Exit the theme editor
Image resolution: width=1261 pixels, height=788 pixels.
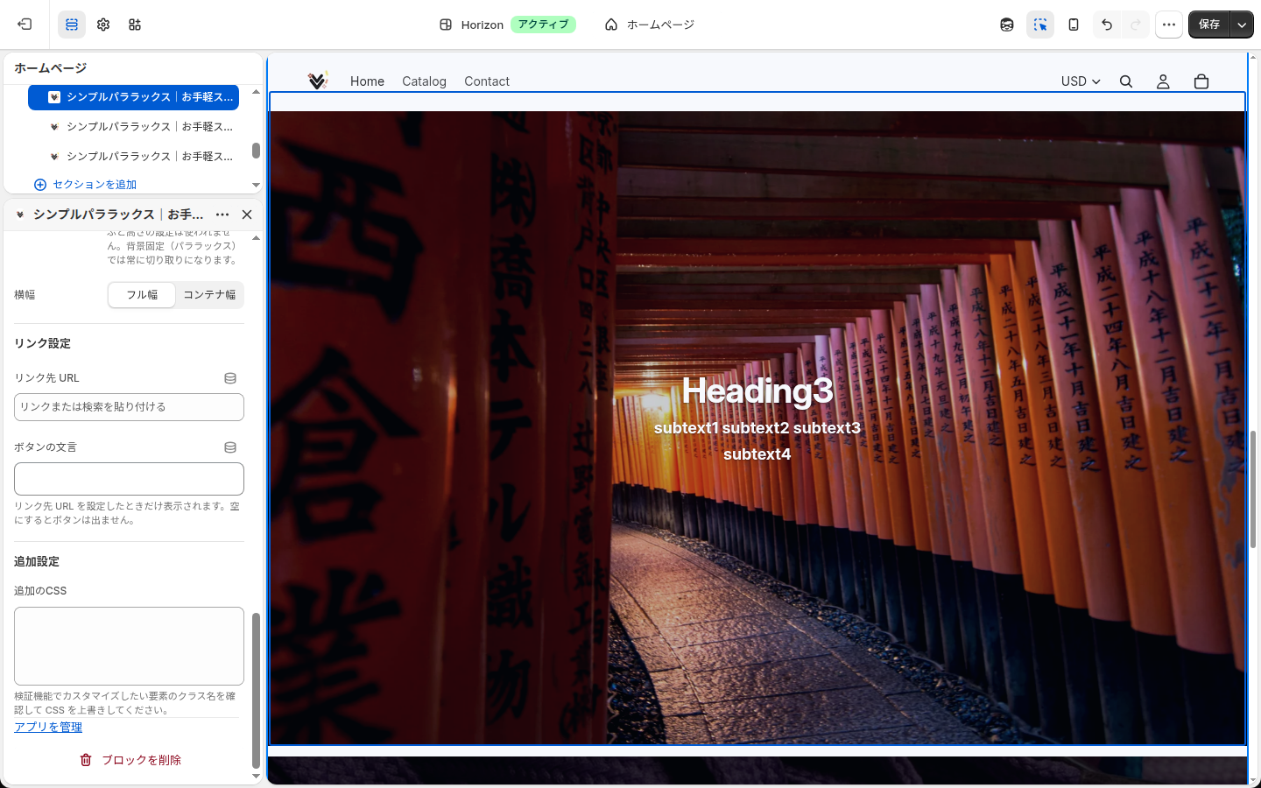point(25,25)
